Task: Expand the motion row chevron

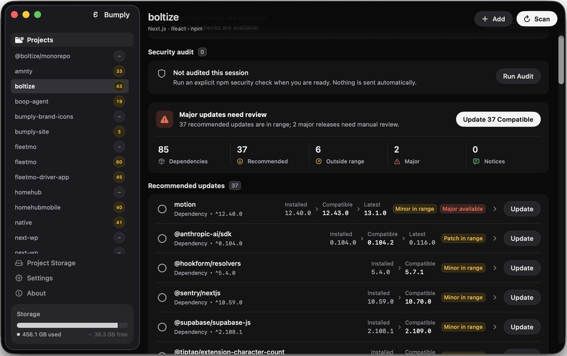Action: pos(495,209)
